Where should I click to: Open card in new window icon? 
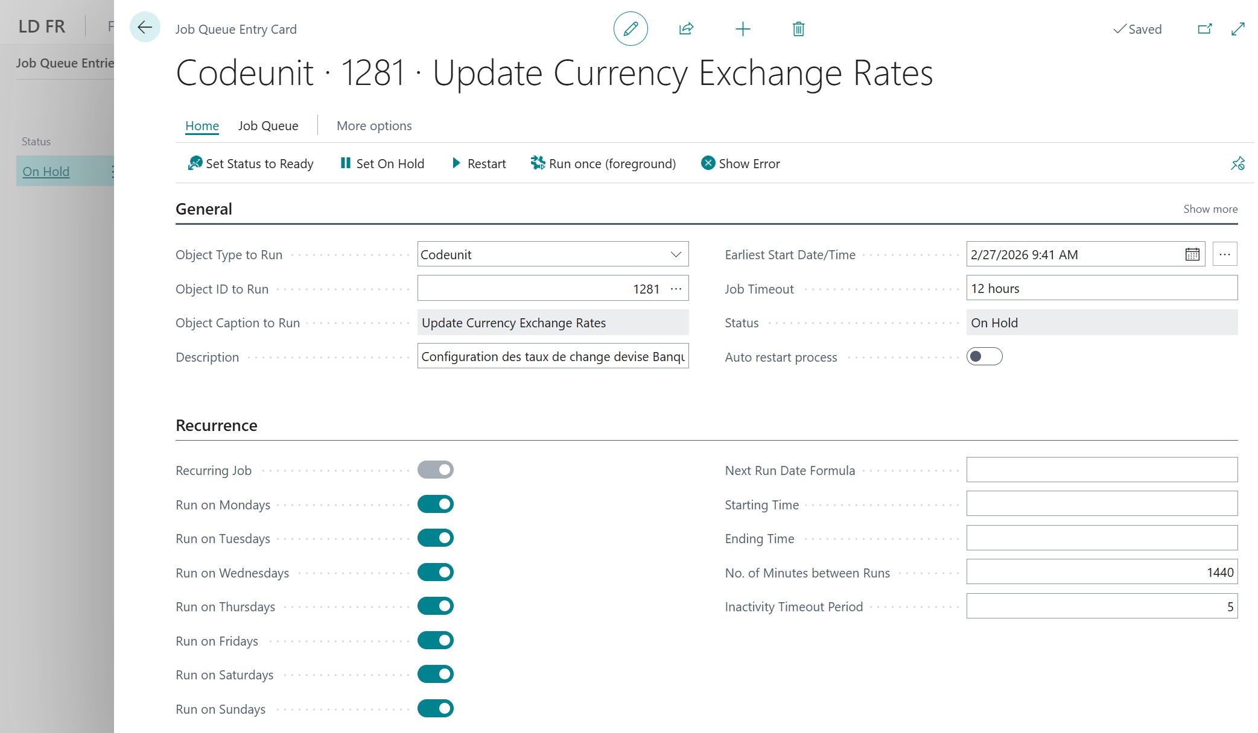(1204, 29)
